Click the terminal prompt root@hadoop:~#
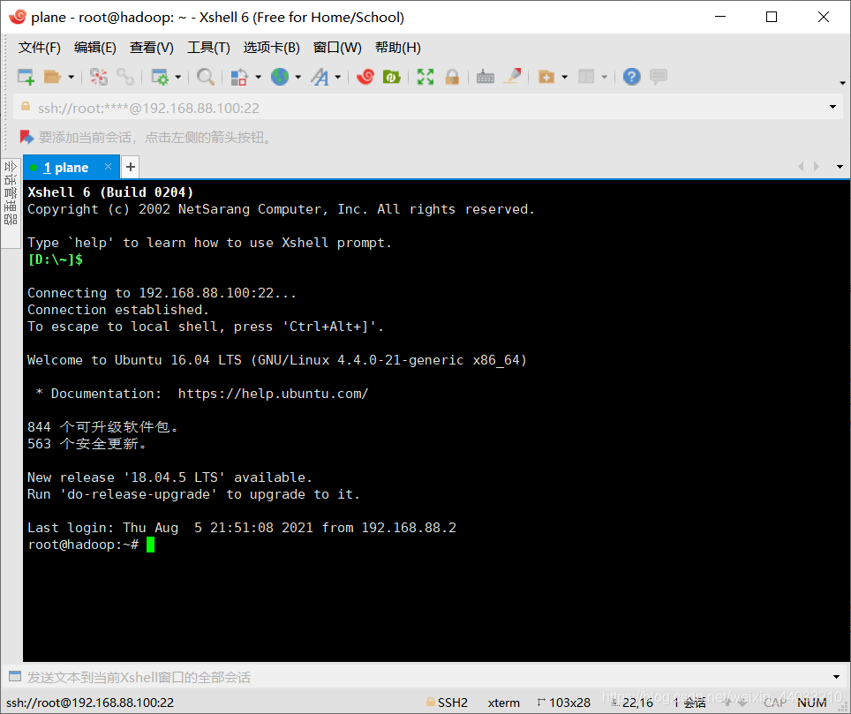Image resolution: width=851 pixels, height=714 pixels. tap(83, 545)
